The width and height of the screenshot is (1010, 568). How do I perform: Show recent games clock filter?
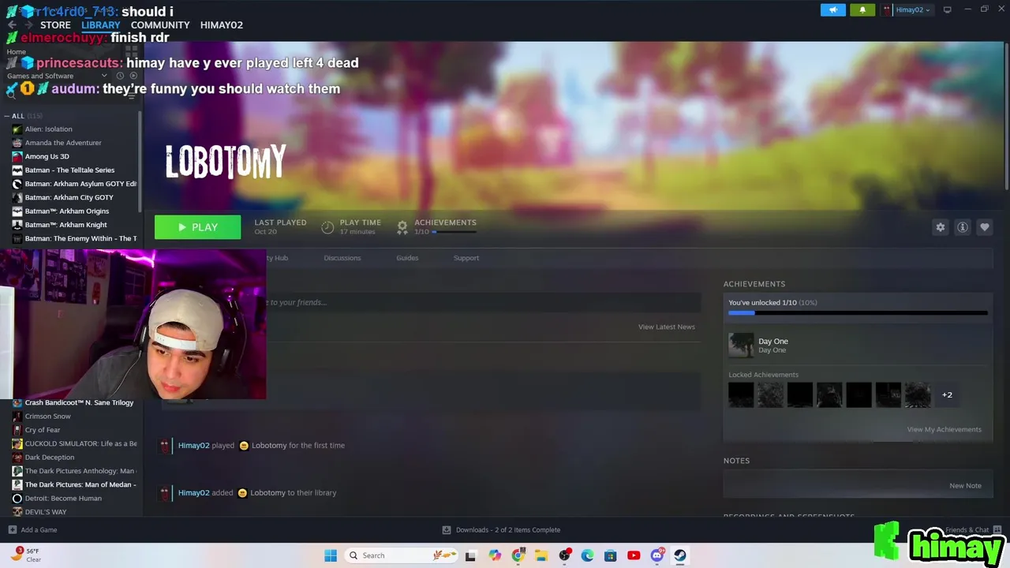[120, 76]
